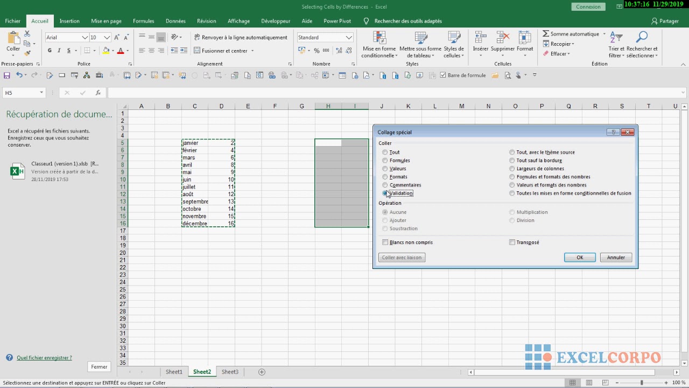Click the save icon in quick toolbar

pos(7,75)
